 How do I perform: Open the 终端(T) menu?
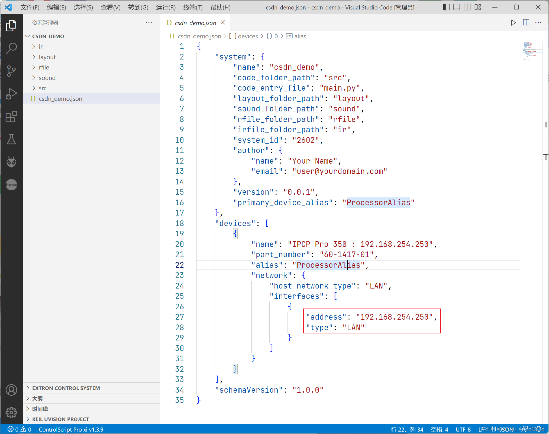coord(193,7)
